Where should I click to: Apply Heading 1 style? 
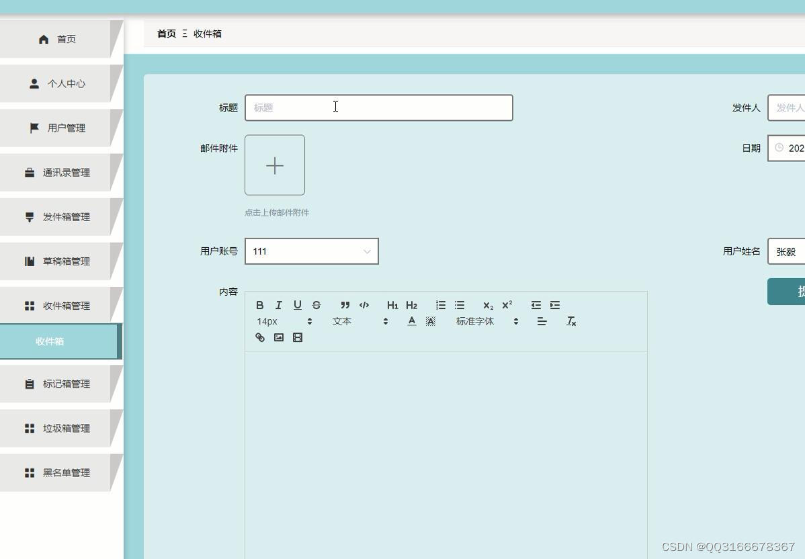392,304
